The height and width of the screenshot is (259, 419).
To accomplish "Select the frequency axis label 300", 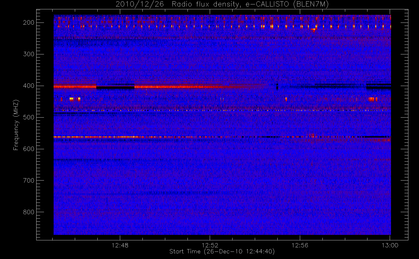I will click(x=28, y=54).
